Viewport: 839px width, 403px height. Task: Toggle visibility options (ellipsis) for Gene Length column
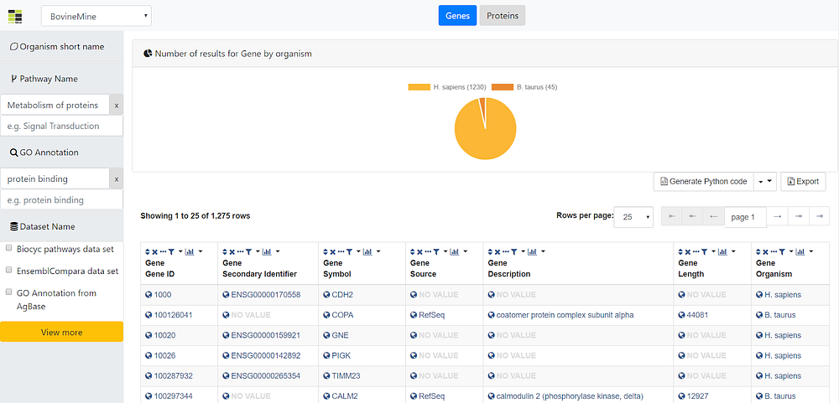[696, 251]
